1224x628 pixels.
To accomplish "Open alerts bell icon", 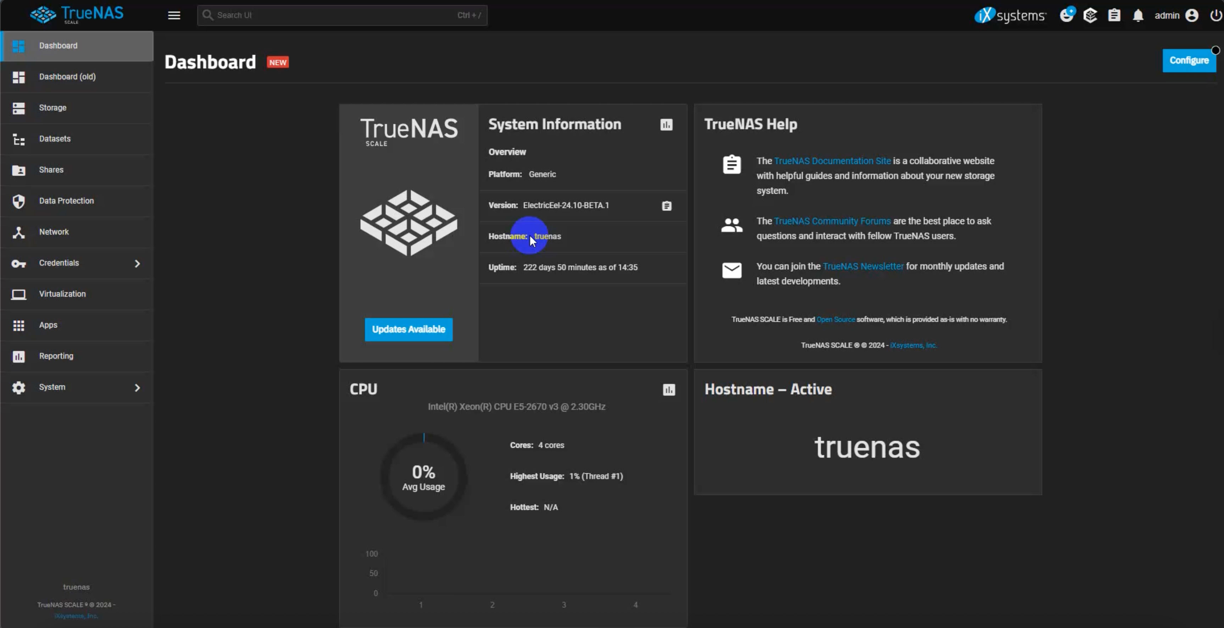I will 1138,16.
